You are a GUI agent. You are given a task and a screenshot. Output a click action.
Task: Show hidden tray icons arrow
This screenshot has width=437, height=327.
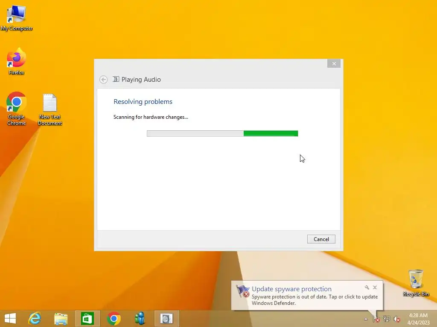point(366,319)
